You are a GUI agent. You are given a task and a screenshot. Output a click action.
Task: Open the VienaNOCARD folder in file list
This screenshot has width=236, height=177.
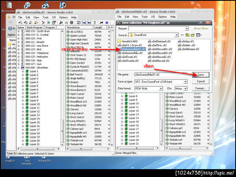pyautogui.click(x=128, y=41)
